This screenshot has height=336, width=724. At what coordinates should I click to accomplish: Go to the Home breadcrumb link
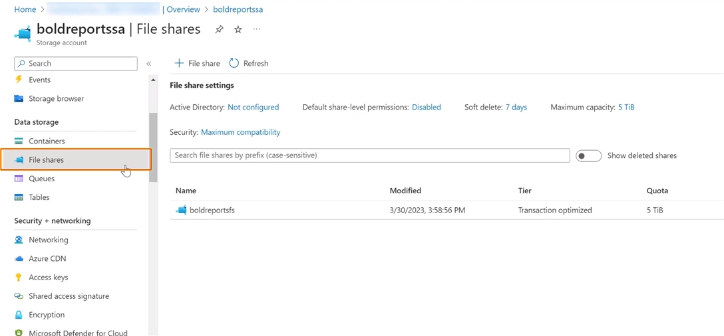point(25,9)
